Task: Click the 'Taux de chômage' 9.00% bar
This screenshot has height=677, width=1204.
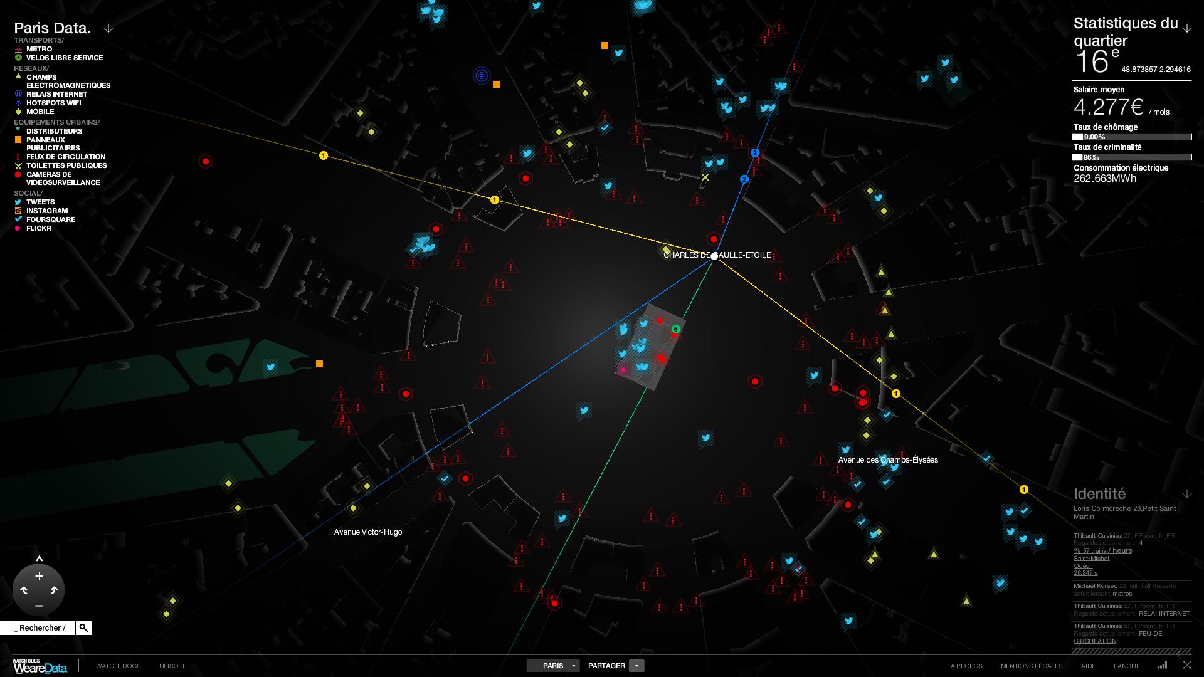Action: click(1132, 137)
